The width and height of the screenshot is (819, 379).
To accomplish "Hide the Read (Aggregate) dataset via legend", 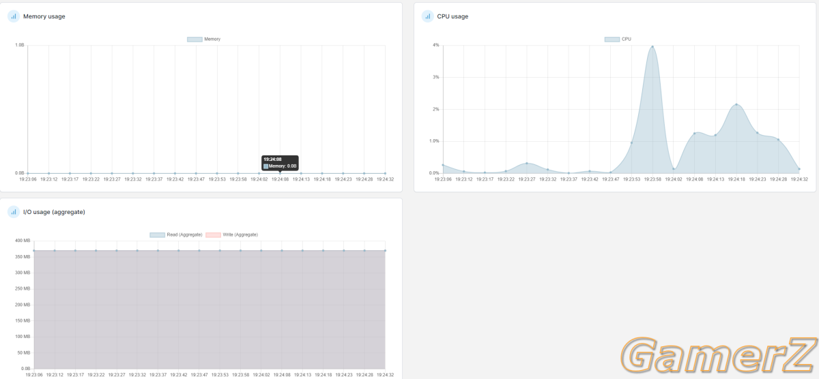I will tap(158, 234).
